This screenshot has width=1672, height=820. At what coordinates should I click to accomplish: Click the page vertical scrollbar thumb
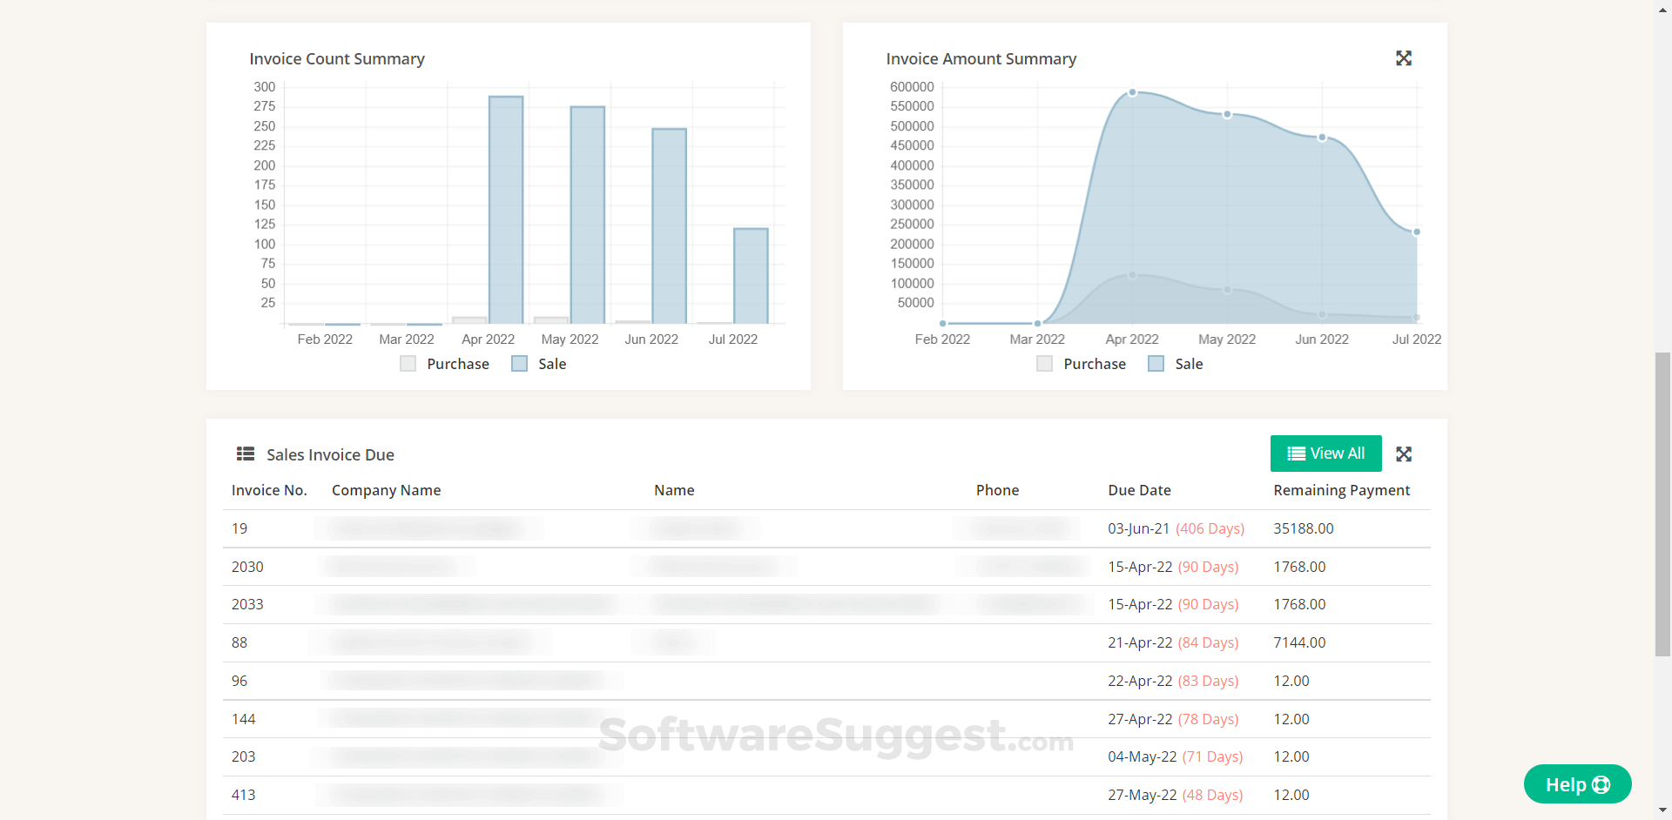point(1662,503)
